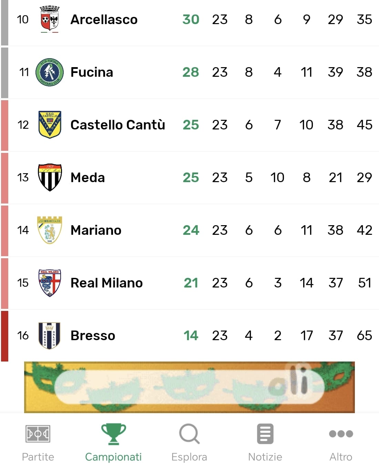Select Bresso team name in standings

(x=93, y=336)
